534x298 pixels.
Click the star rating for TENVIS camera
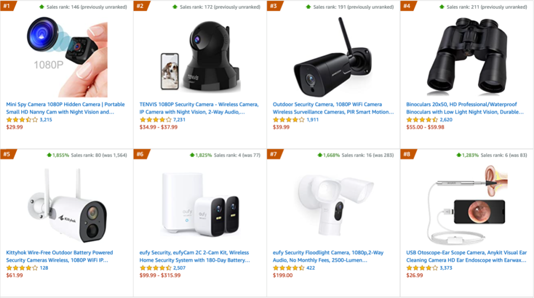pos(155,120)
